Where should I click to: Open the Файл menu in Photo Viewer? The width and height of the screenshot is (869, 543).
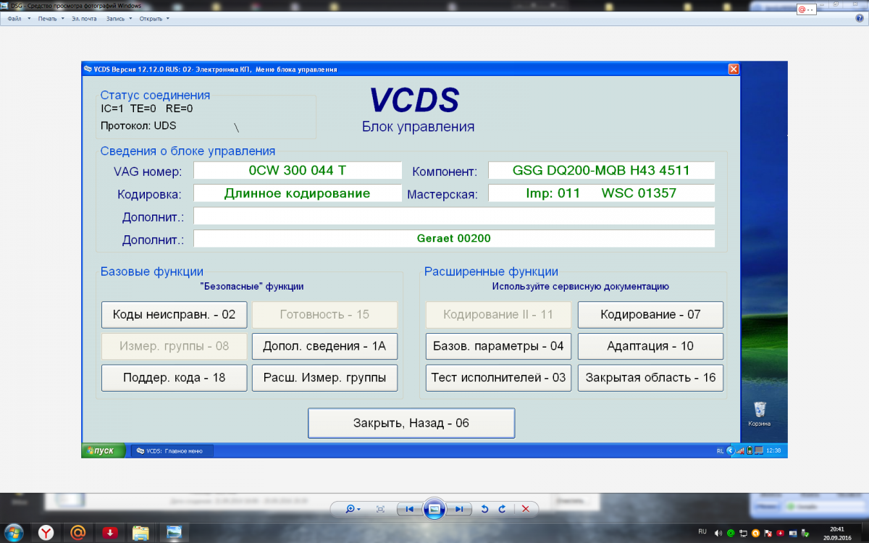click(14, 19)
